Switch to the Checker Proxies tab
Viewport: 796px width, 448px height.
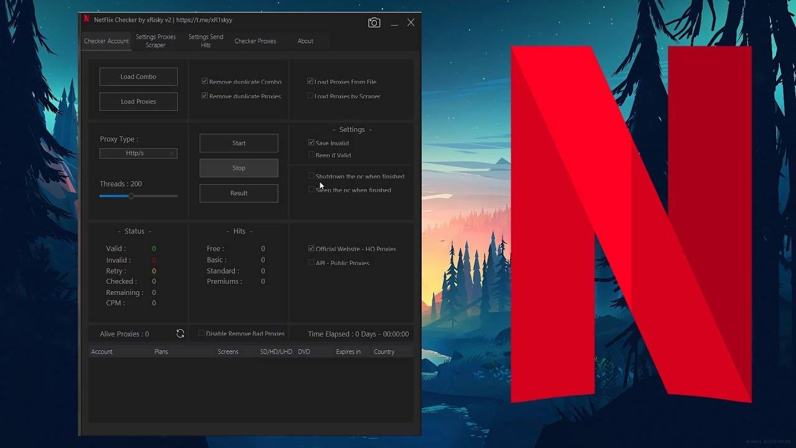coord(255,41)
